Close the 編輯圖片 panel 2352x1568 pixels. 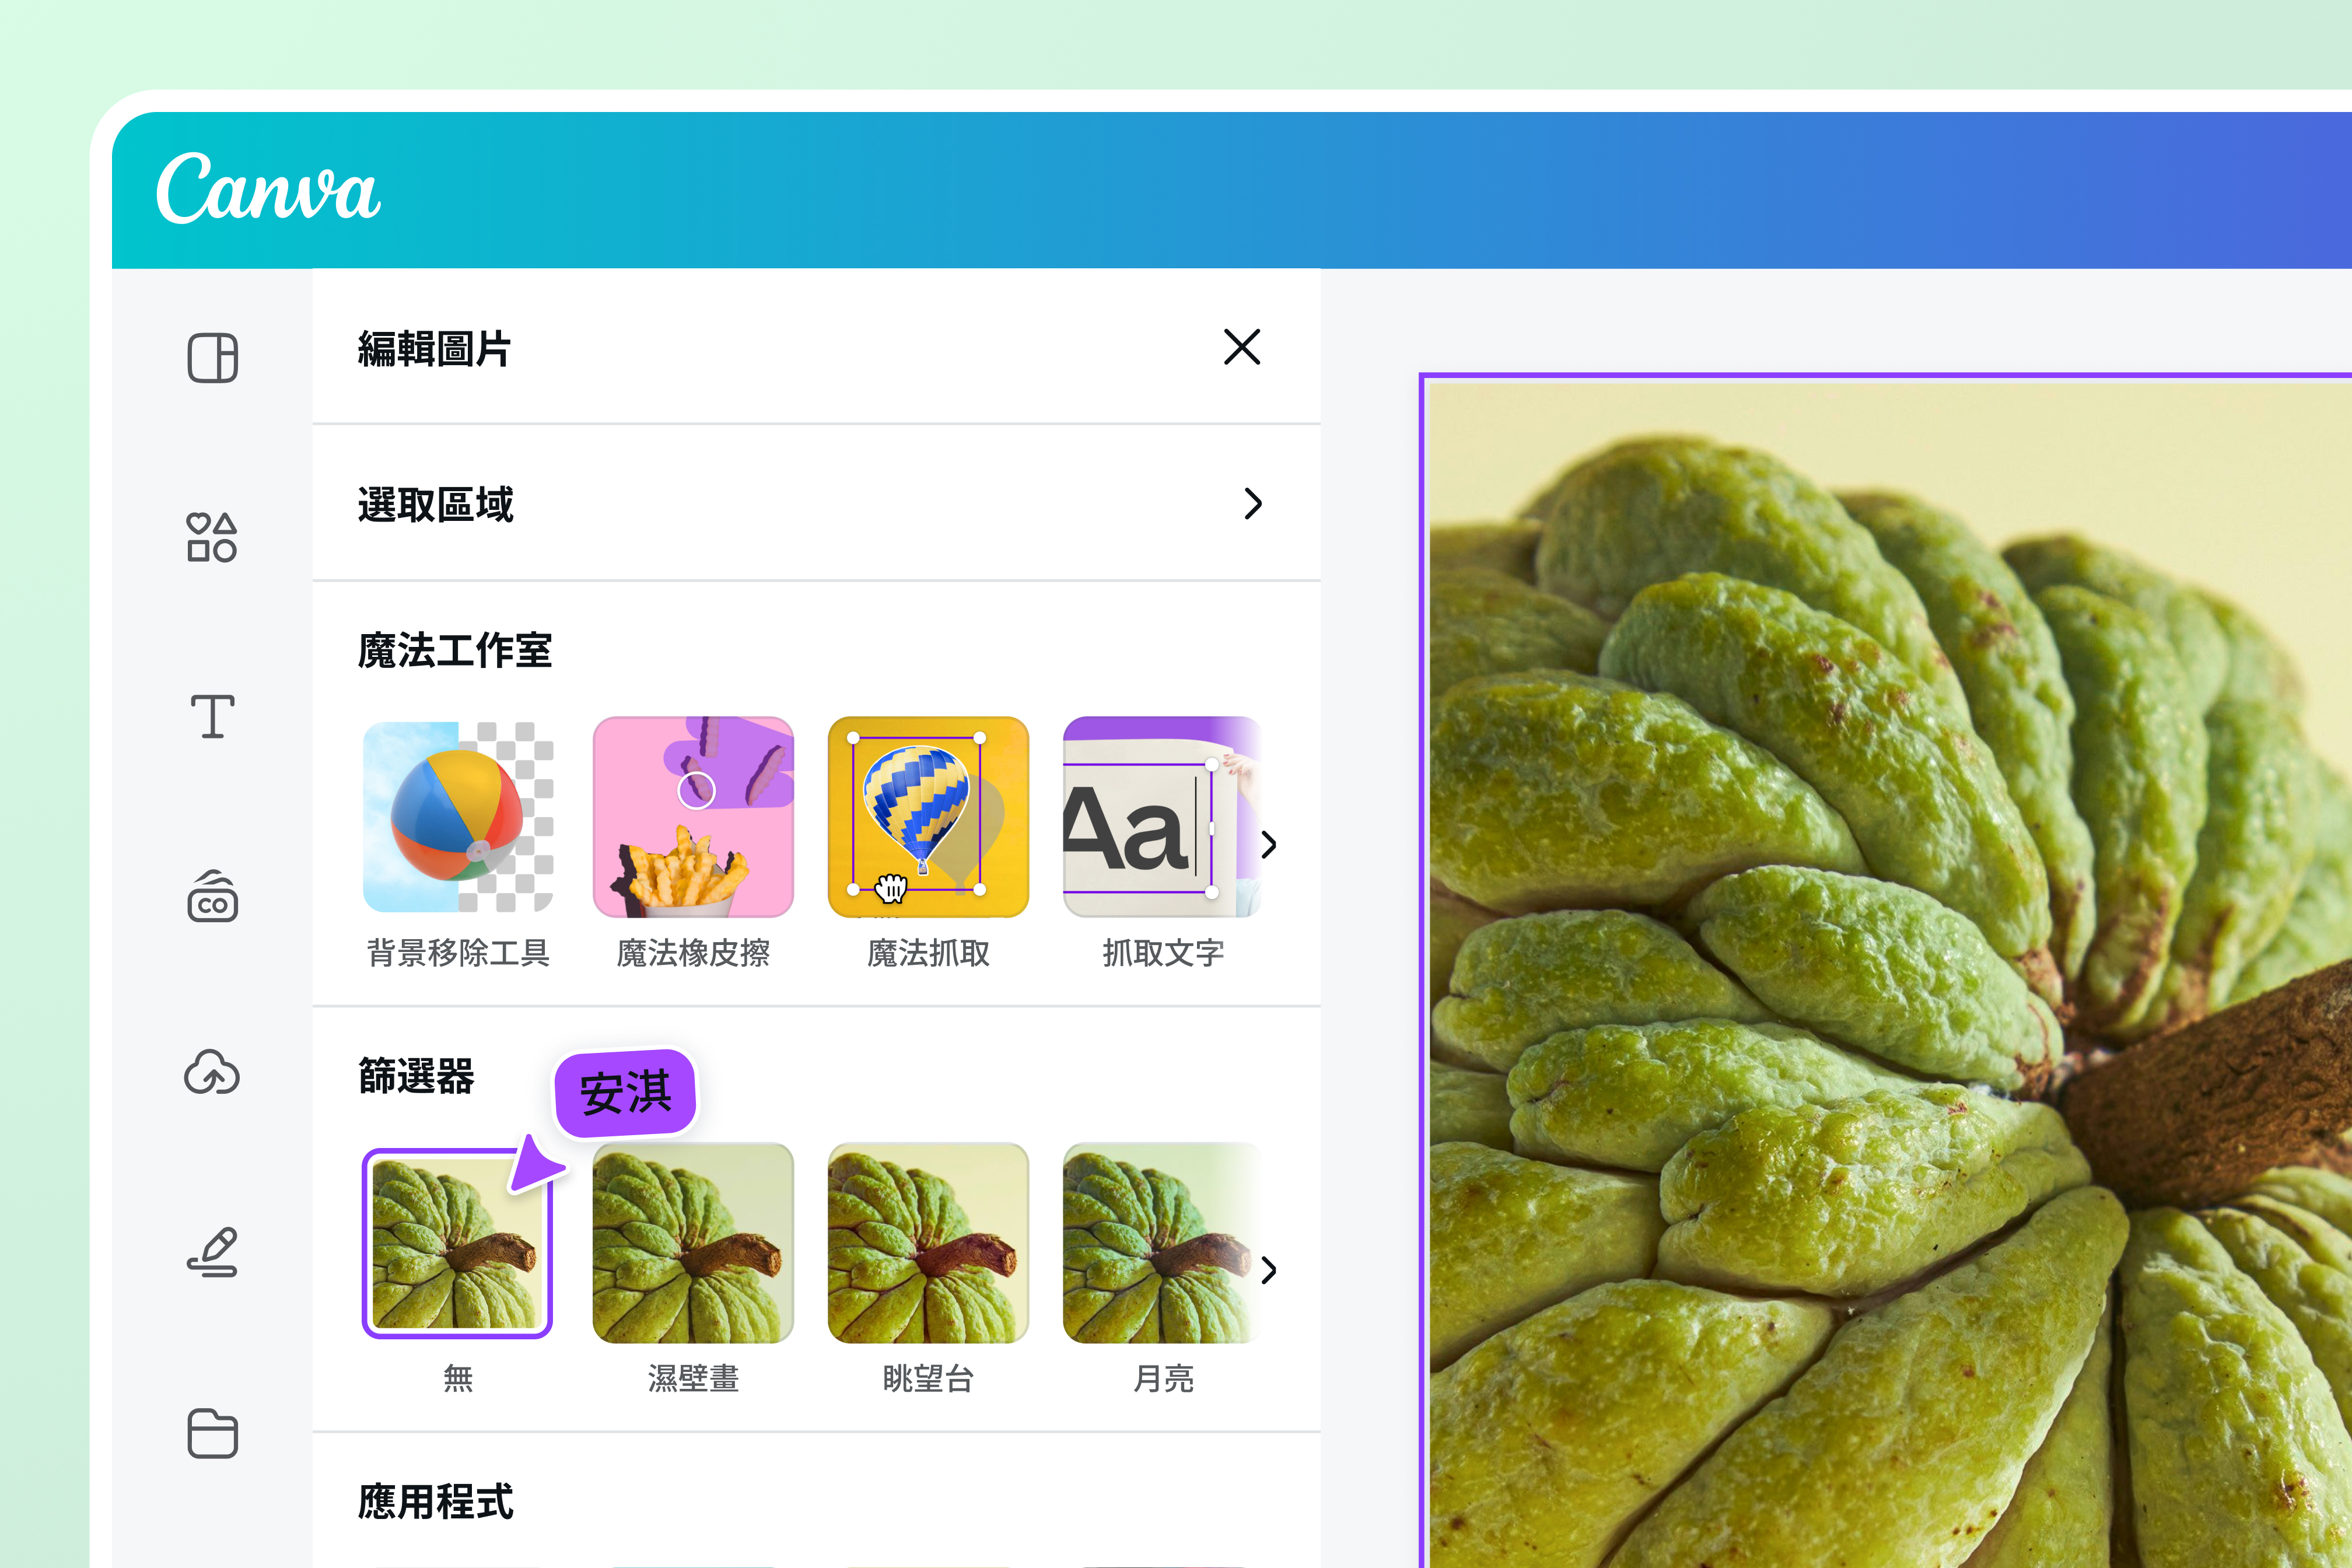(1242, 347)
